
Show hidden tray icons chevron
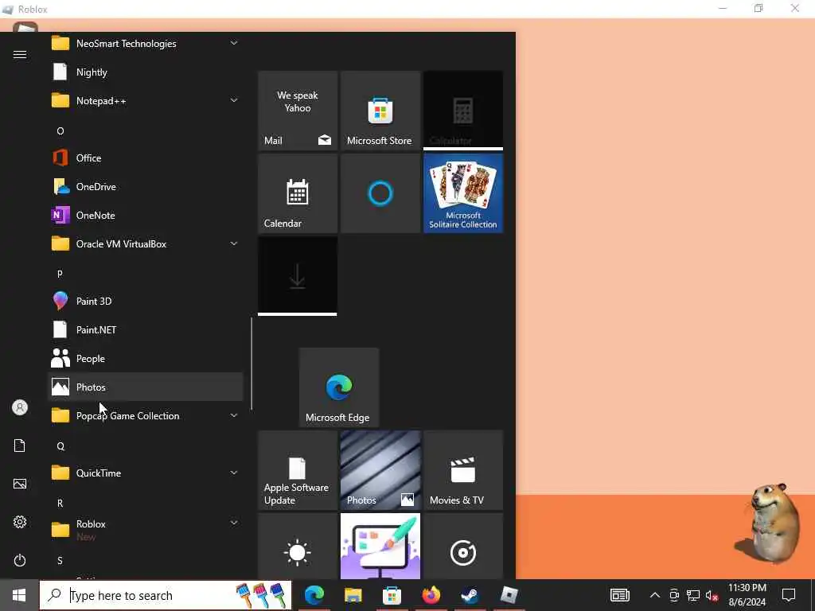pos(655,595)
